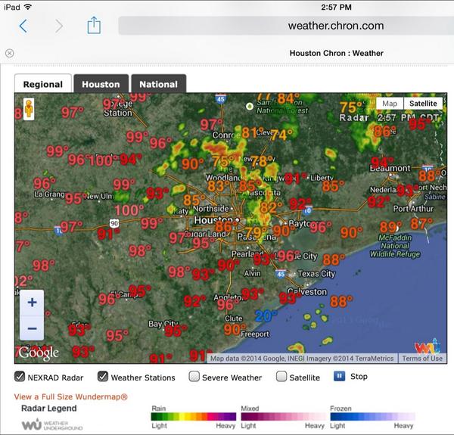This screenshot has height=435, width=454.
Task: Tap the Safari forward arrow
Action: coord(58,26)
